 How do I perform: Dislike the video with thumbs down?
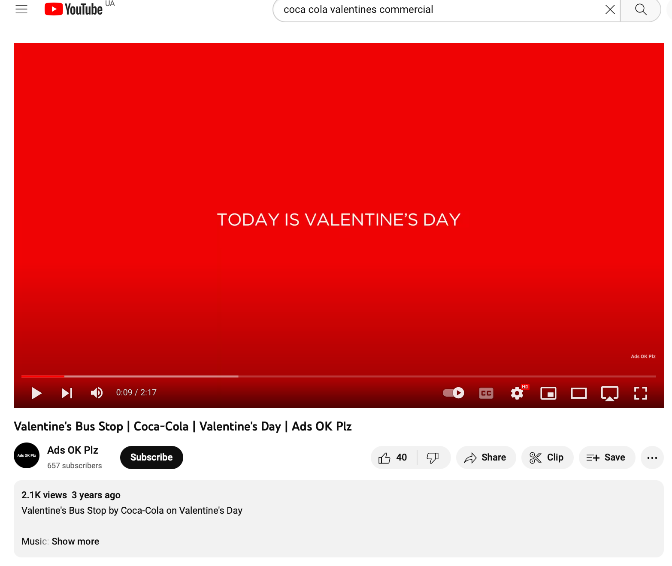(433, 458)
